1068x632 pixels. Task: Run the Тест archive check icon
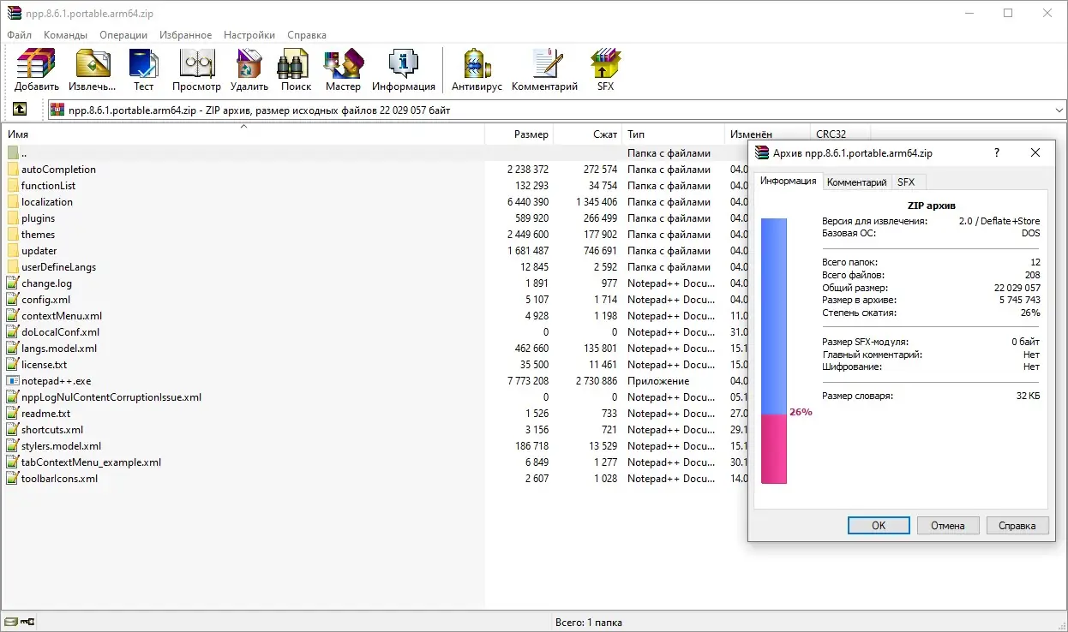(143, 64)
